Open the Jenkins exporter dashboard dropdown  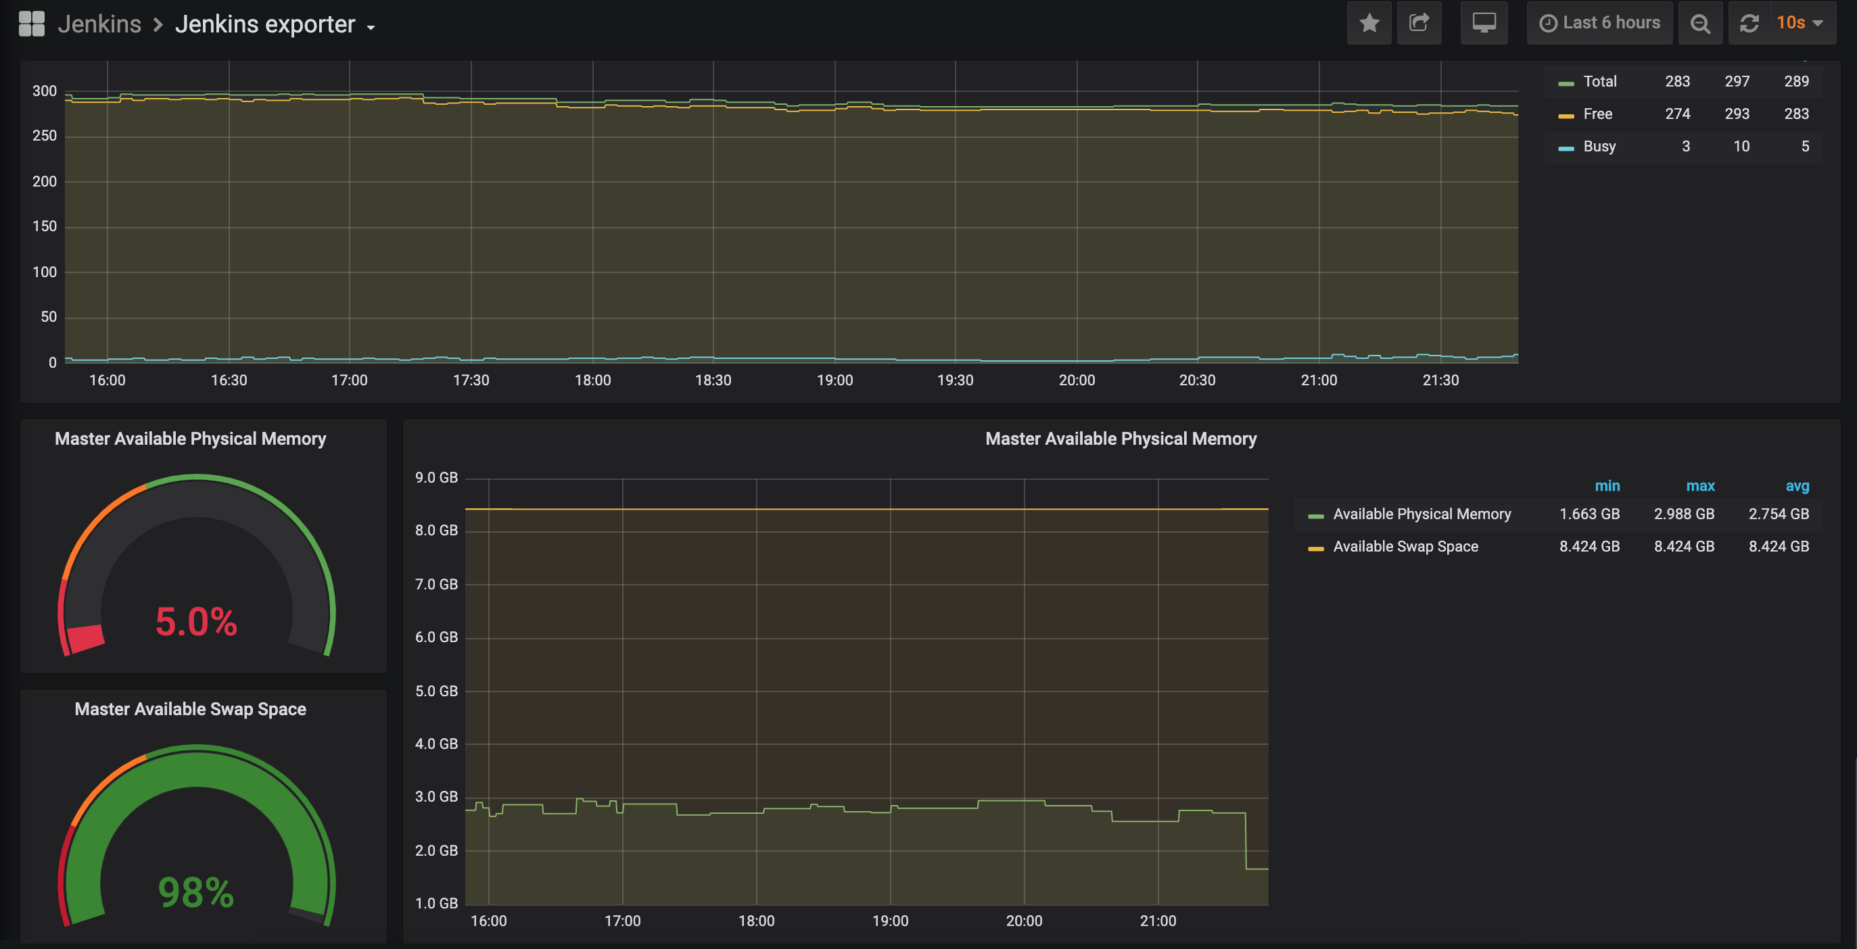275,24
